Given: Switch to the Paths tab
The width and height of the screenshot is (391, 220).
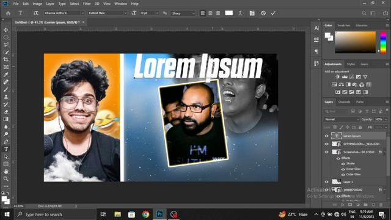Looking at the screenshot, I should [x=360, y=102].
